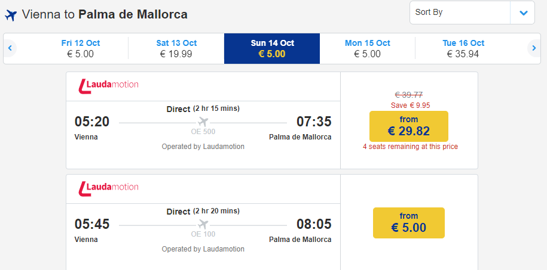Choose the from € 5.00 fare button
This screenshot has height=270, width=547.
click(x=408, y=222)
